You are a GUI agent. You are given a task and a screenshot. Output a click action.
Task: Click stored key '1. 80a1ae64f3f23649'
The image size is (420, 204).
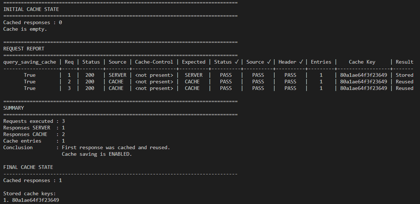click(31, 200)
